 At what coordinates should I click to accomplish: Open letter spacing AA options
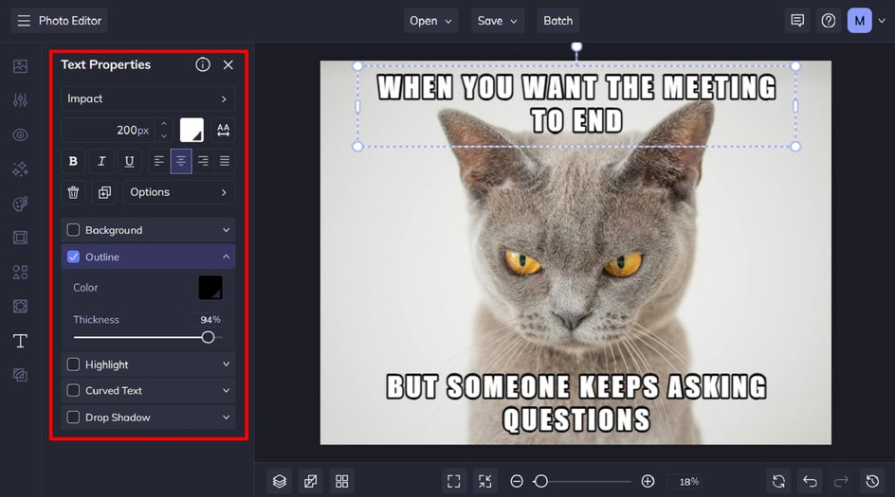click(x=223, y=131)
